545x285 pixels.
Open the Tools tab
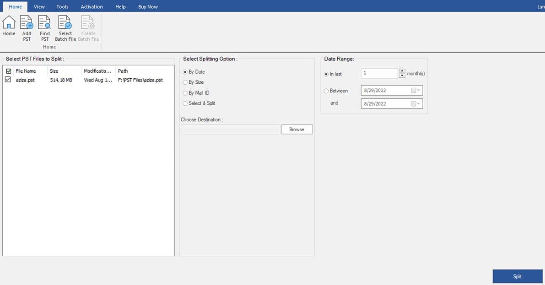coord(63,6)
